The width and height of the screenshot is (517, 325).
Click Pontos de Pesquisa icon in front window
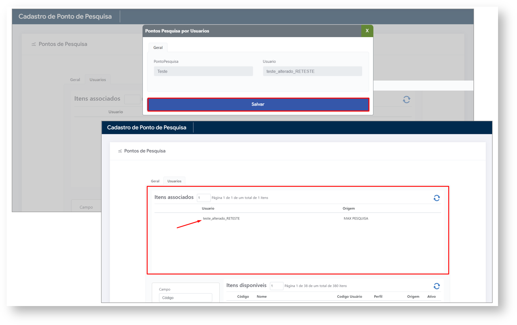(120, 151)
